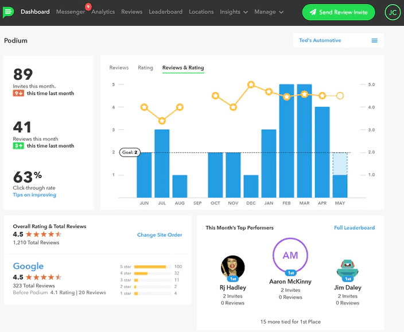Viewport: 404px width, 332px height.
Task: Click the green up-arrow reviews change badge
Action: pos(18,146)
